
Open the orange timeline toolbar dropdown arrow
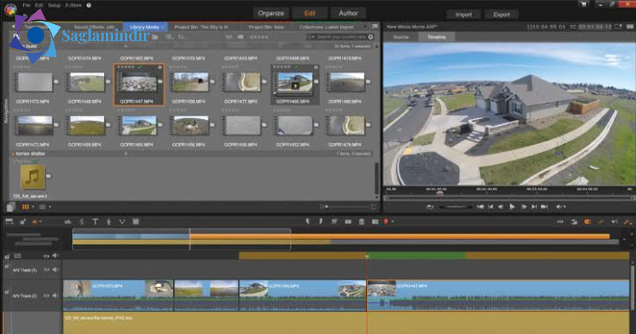(x=40, y=222)
